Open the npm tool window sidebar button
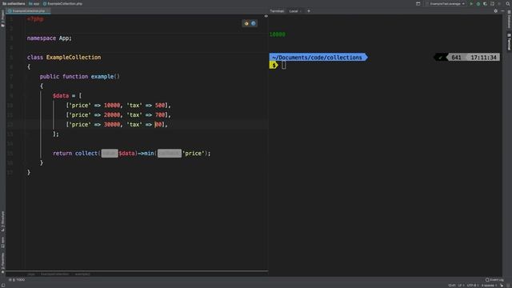Image resolution: width=512 pixels, height=288 pixels. (2, 242)
